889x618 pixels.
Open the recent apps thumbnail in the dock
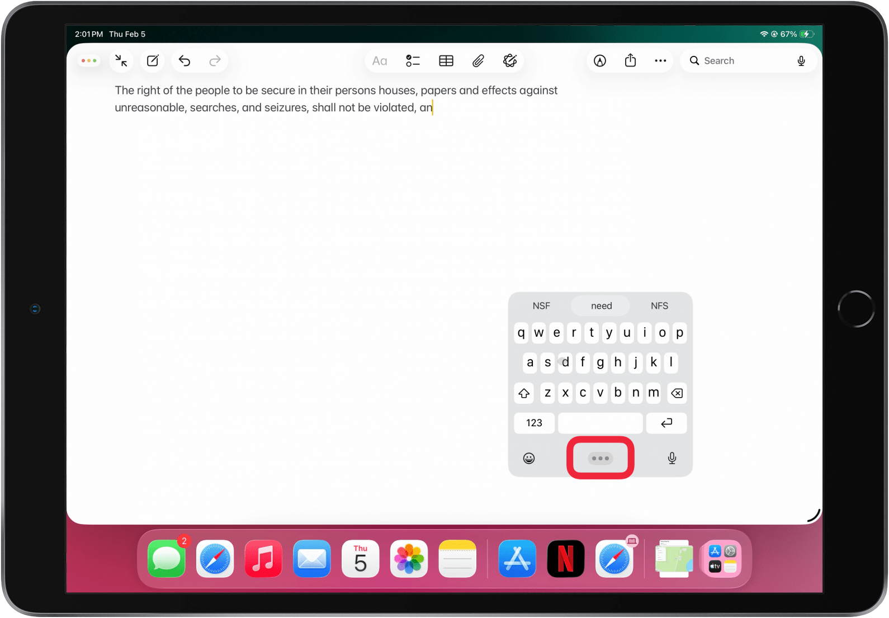[674, 559]
